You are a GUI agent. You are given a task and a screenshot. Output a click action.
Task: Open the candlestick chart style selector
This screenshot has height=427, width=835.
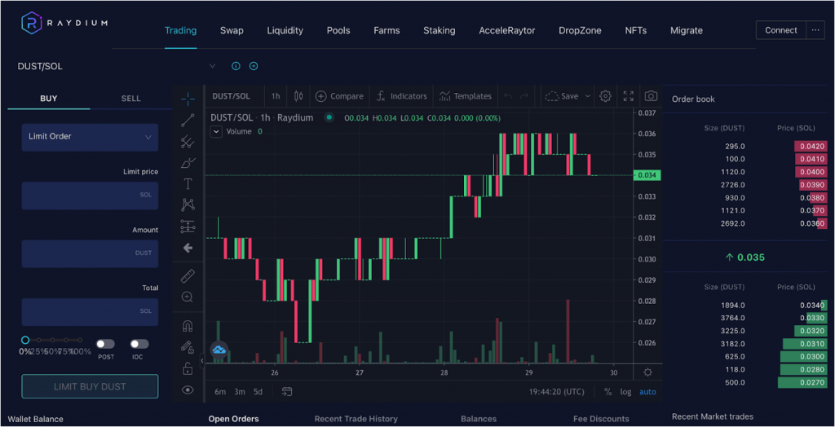tap(298, 96)
